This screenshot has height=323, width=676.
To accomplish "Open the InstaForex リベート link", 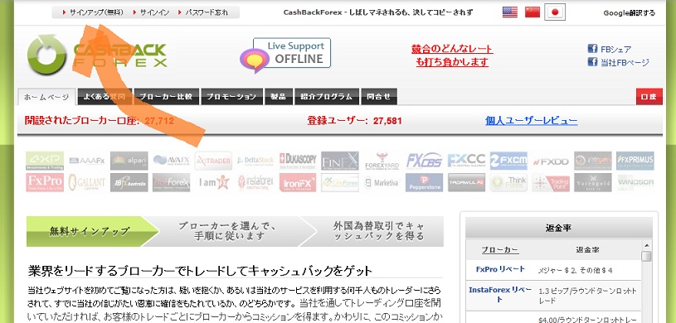I will coord(500,294).
